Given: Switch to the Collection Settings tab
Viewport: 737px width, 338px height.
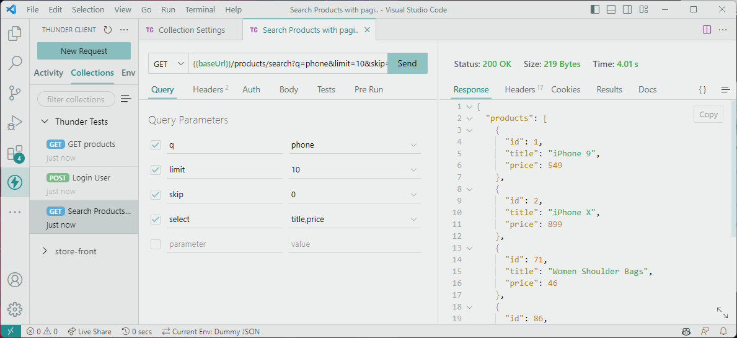Looking at the screenshot, I should pos(191,30).
